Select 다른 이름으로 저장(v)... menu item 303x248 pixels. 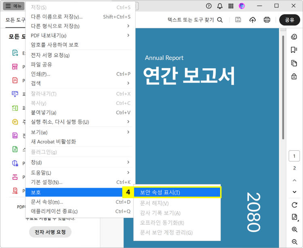click(x=80, y=17)
